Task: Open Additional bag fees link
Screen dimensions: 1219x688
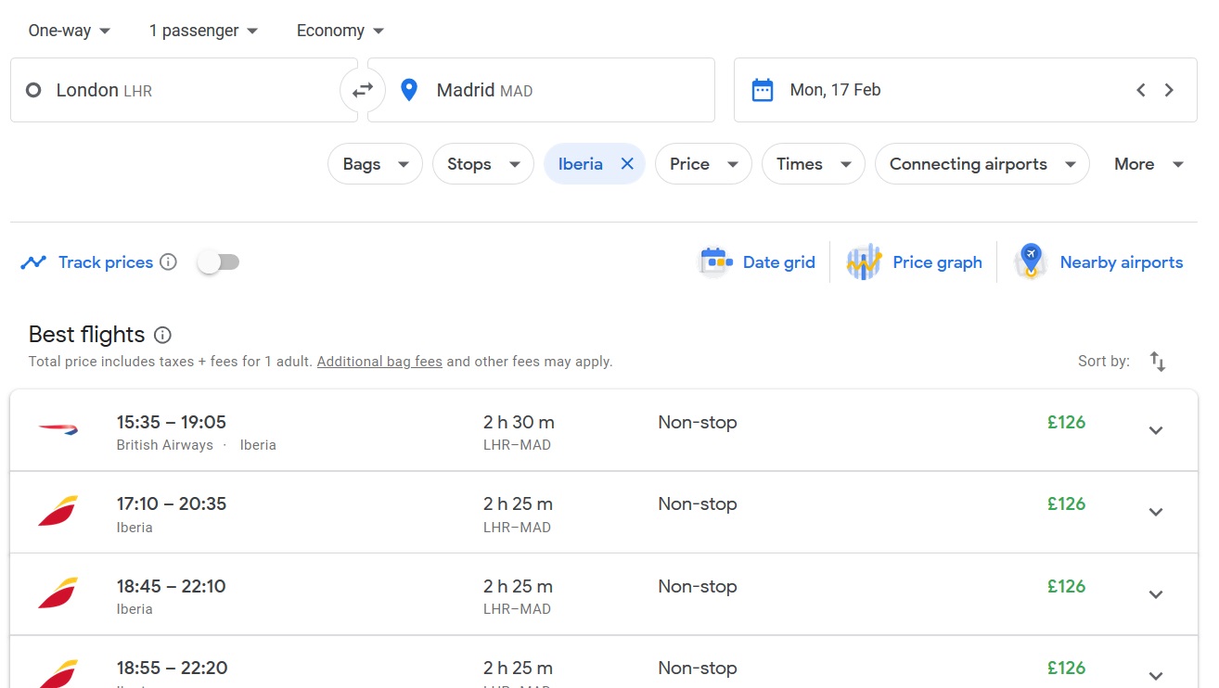Action: pos(379,362)
